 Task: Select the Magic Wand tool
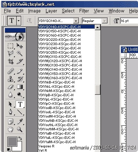click(x=19, y=53)
